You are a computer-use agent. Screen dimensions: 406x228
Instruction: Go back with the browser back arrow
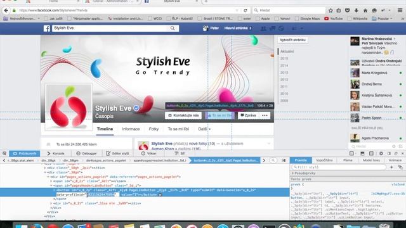(x=6, y=10)
